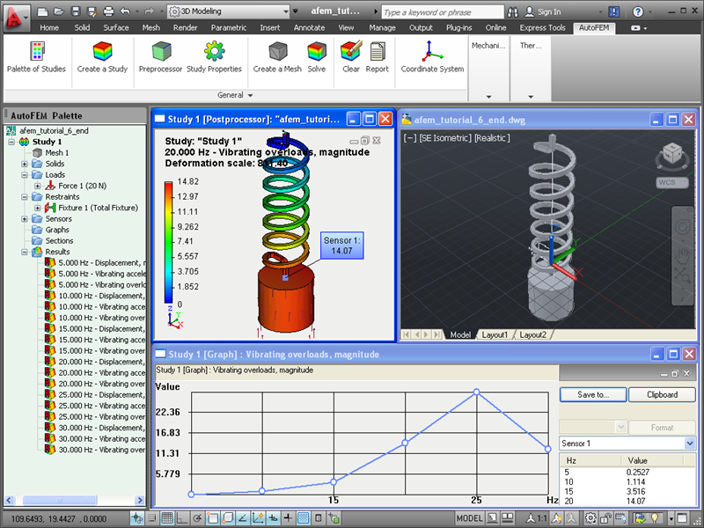Click the Clipboard button
The image size is (704, 528).
click(x=663, y=394)
